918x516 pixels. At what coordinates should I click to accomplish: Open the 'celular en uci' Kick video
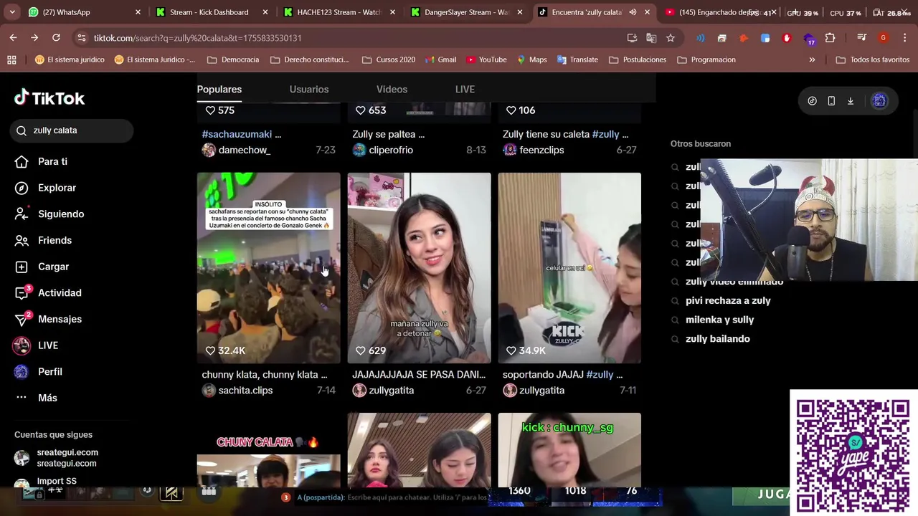coord(569,267)
